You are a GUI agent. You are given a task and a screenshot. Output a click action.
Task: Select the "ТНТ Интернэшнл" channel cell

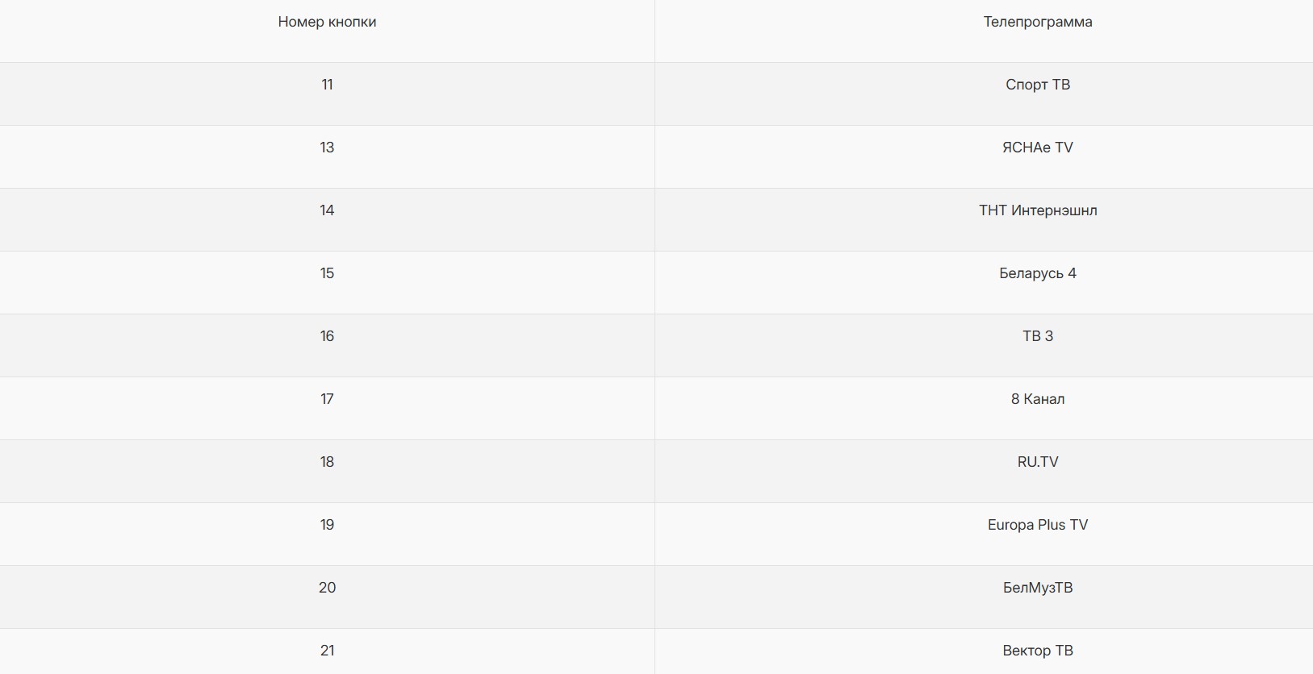(x=1037, y=211)
